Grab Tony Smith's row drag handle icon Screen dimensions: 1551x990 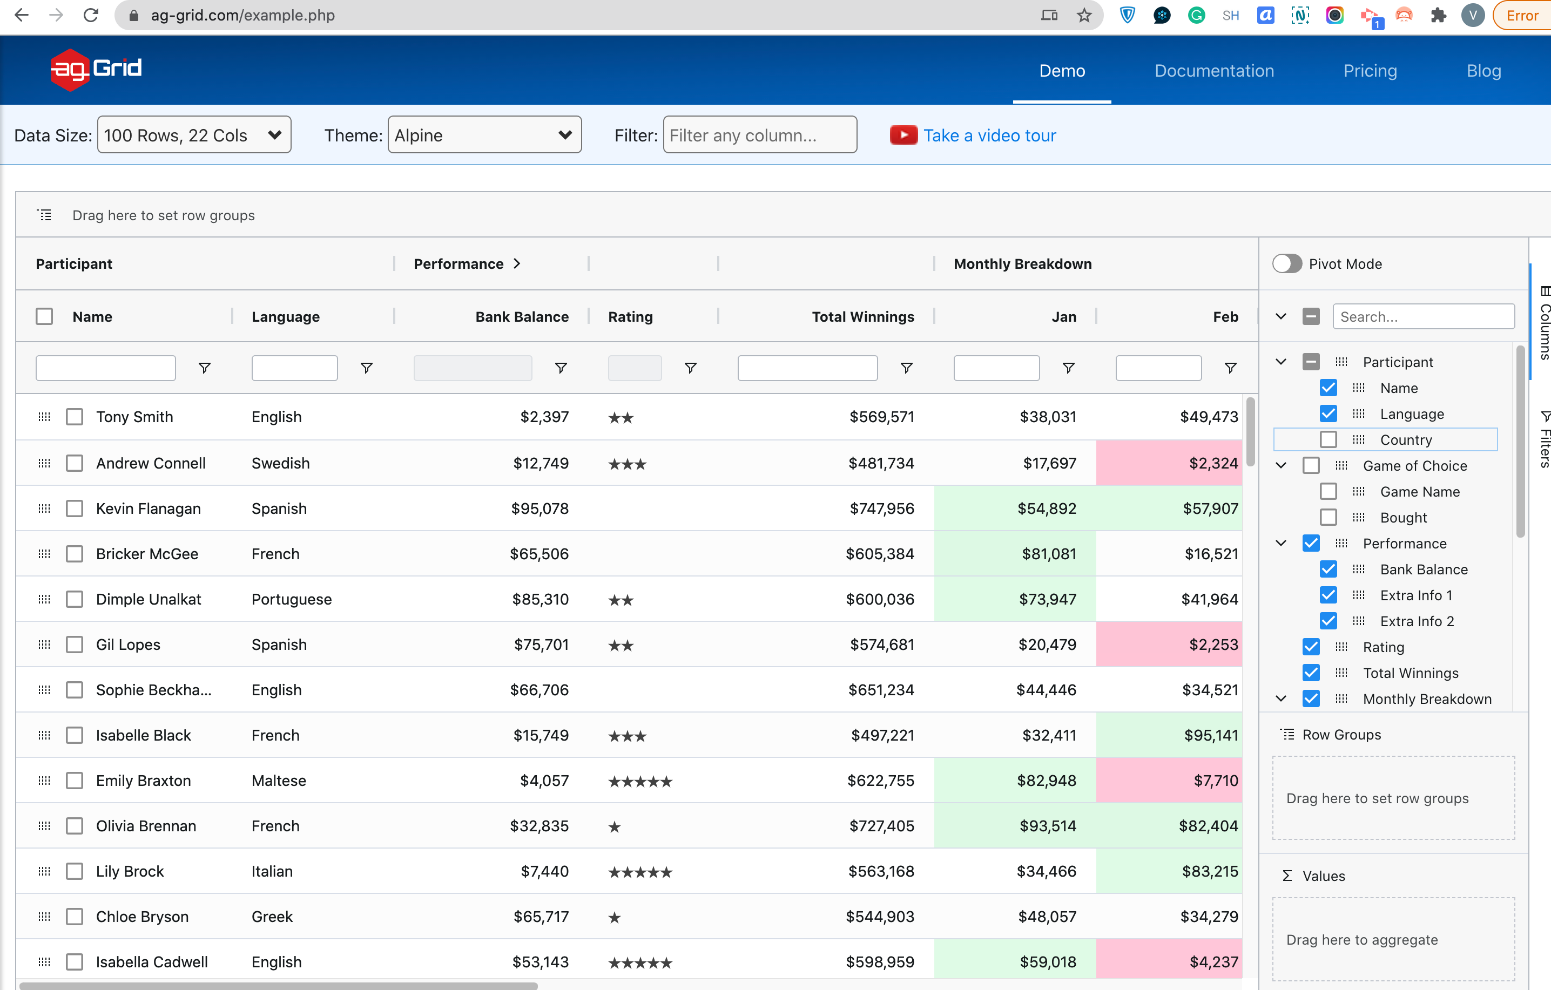pyautogui.click(x=44, y=417)
